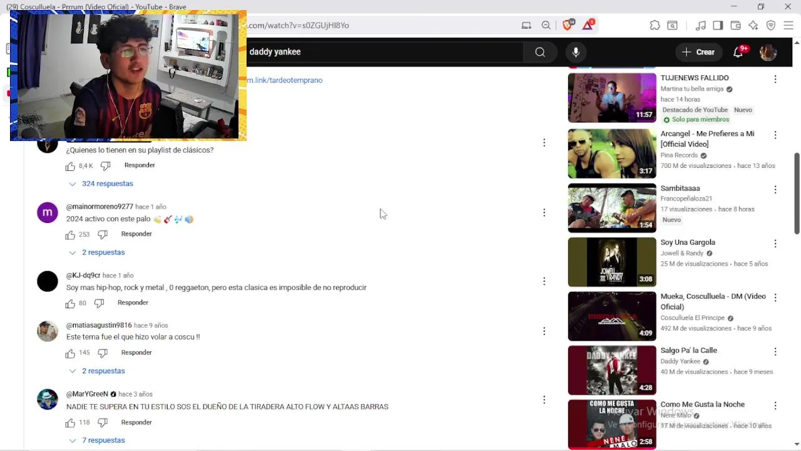Open options menu for 'playlist de clásicos' comment
The width and height of the screenshot is (801, 451).
(544, 143)
